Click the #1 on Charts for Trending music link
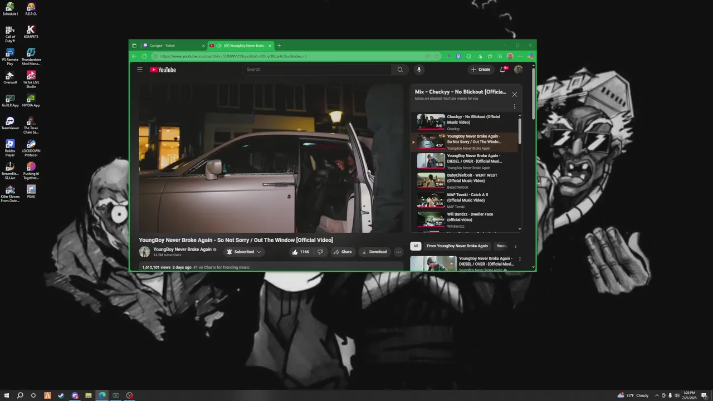The height and width of the screenshot is (401, 713). pos(221,267)
